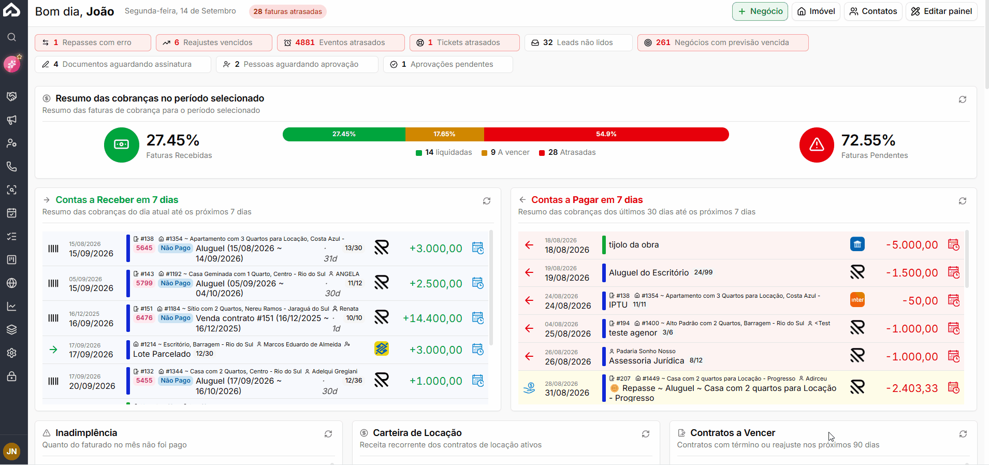Click the green 27.45% progress segment
The height and width of the screenshot is (465, 989).
pos(344,134)
